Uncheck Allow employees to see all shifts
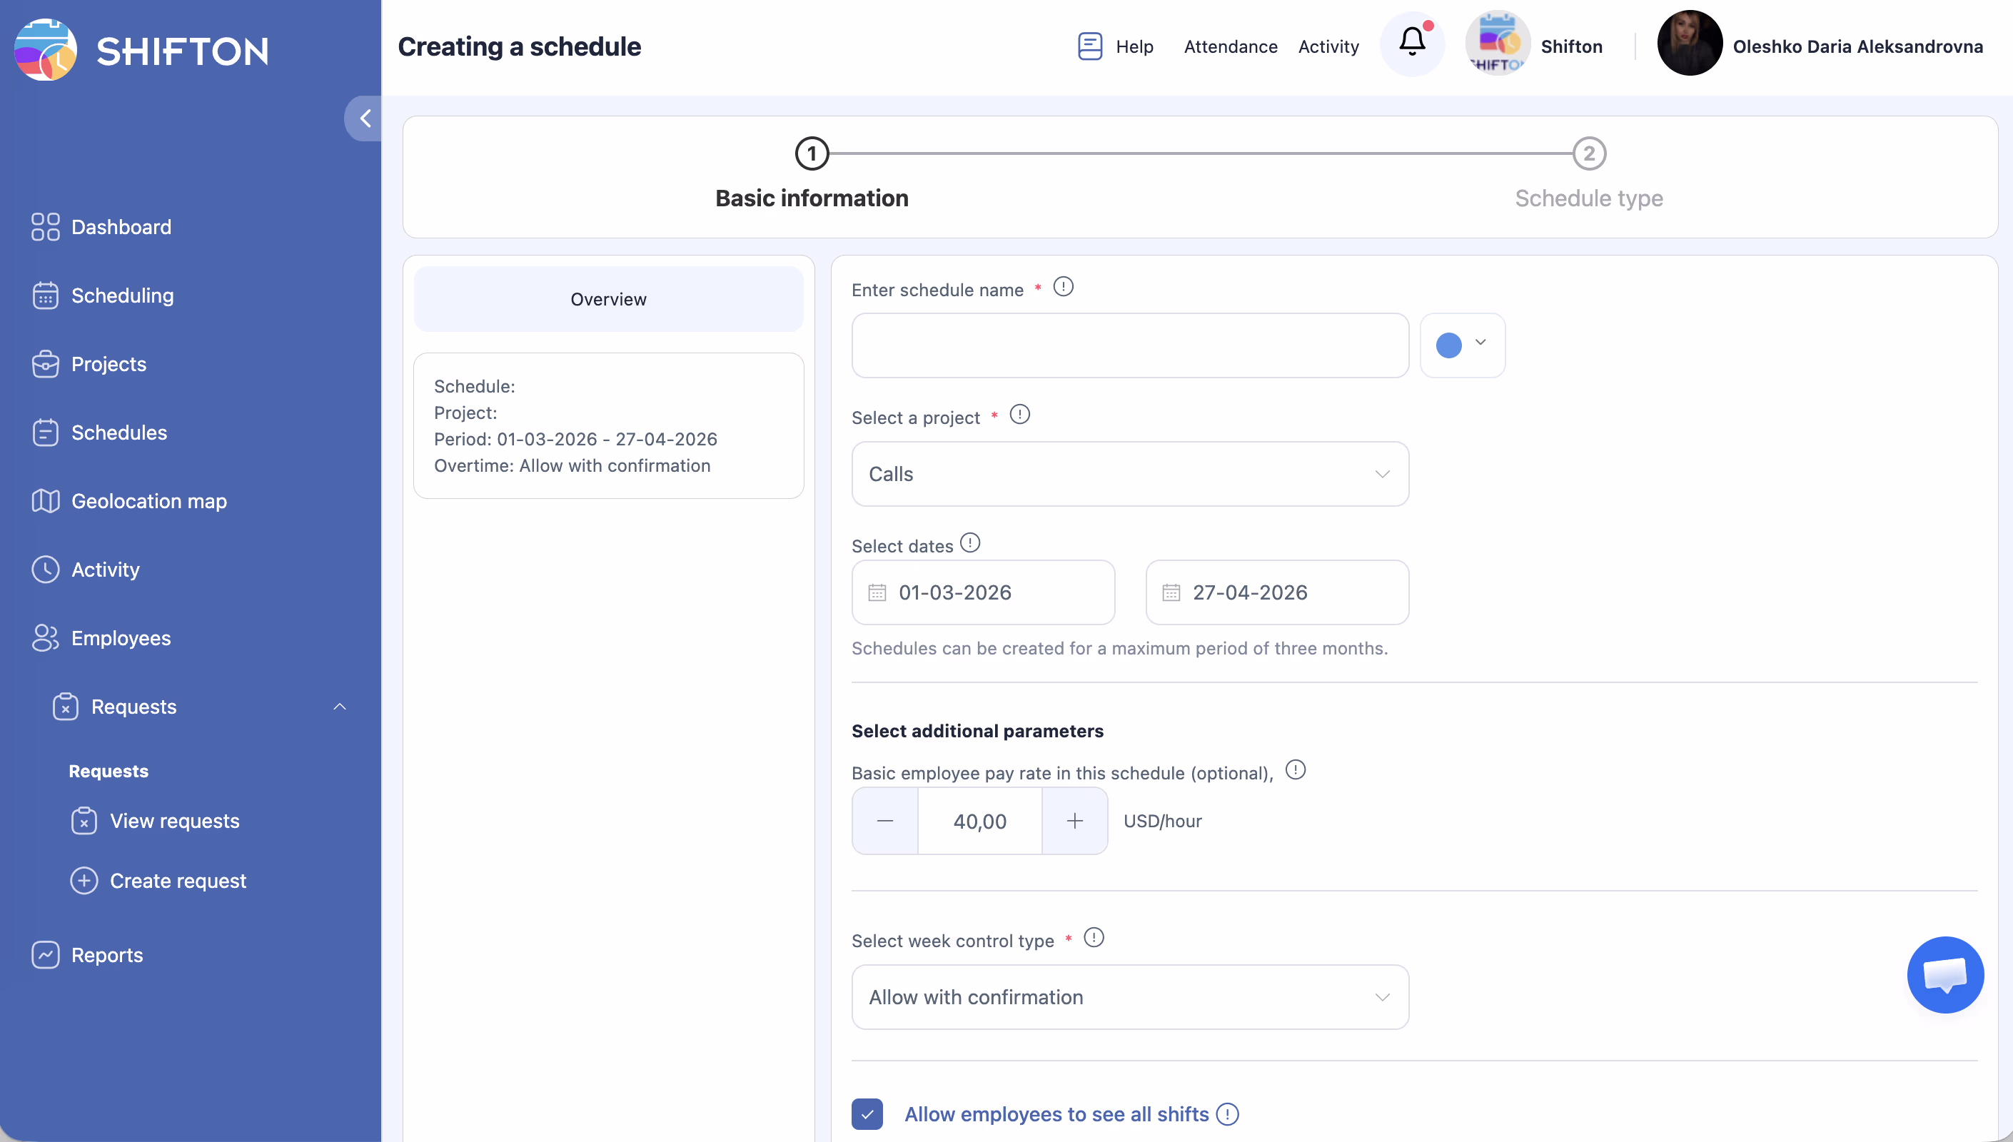 pyautogui.click(x=867, y=1113)
